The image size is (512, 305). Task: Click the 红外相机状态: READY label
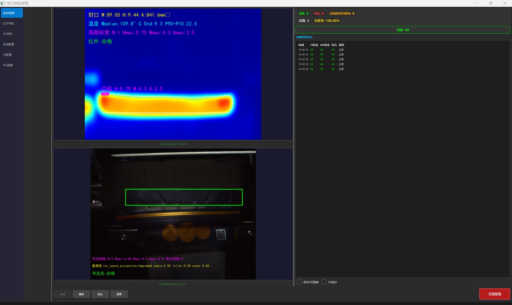tap(173, 144)
